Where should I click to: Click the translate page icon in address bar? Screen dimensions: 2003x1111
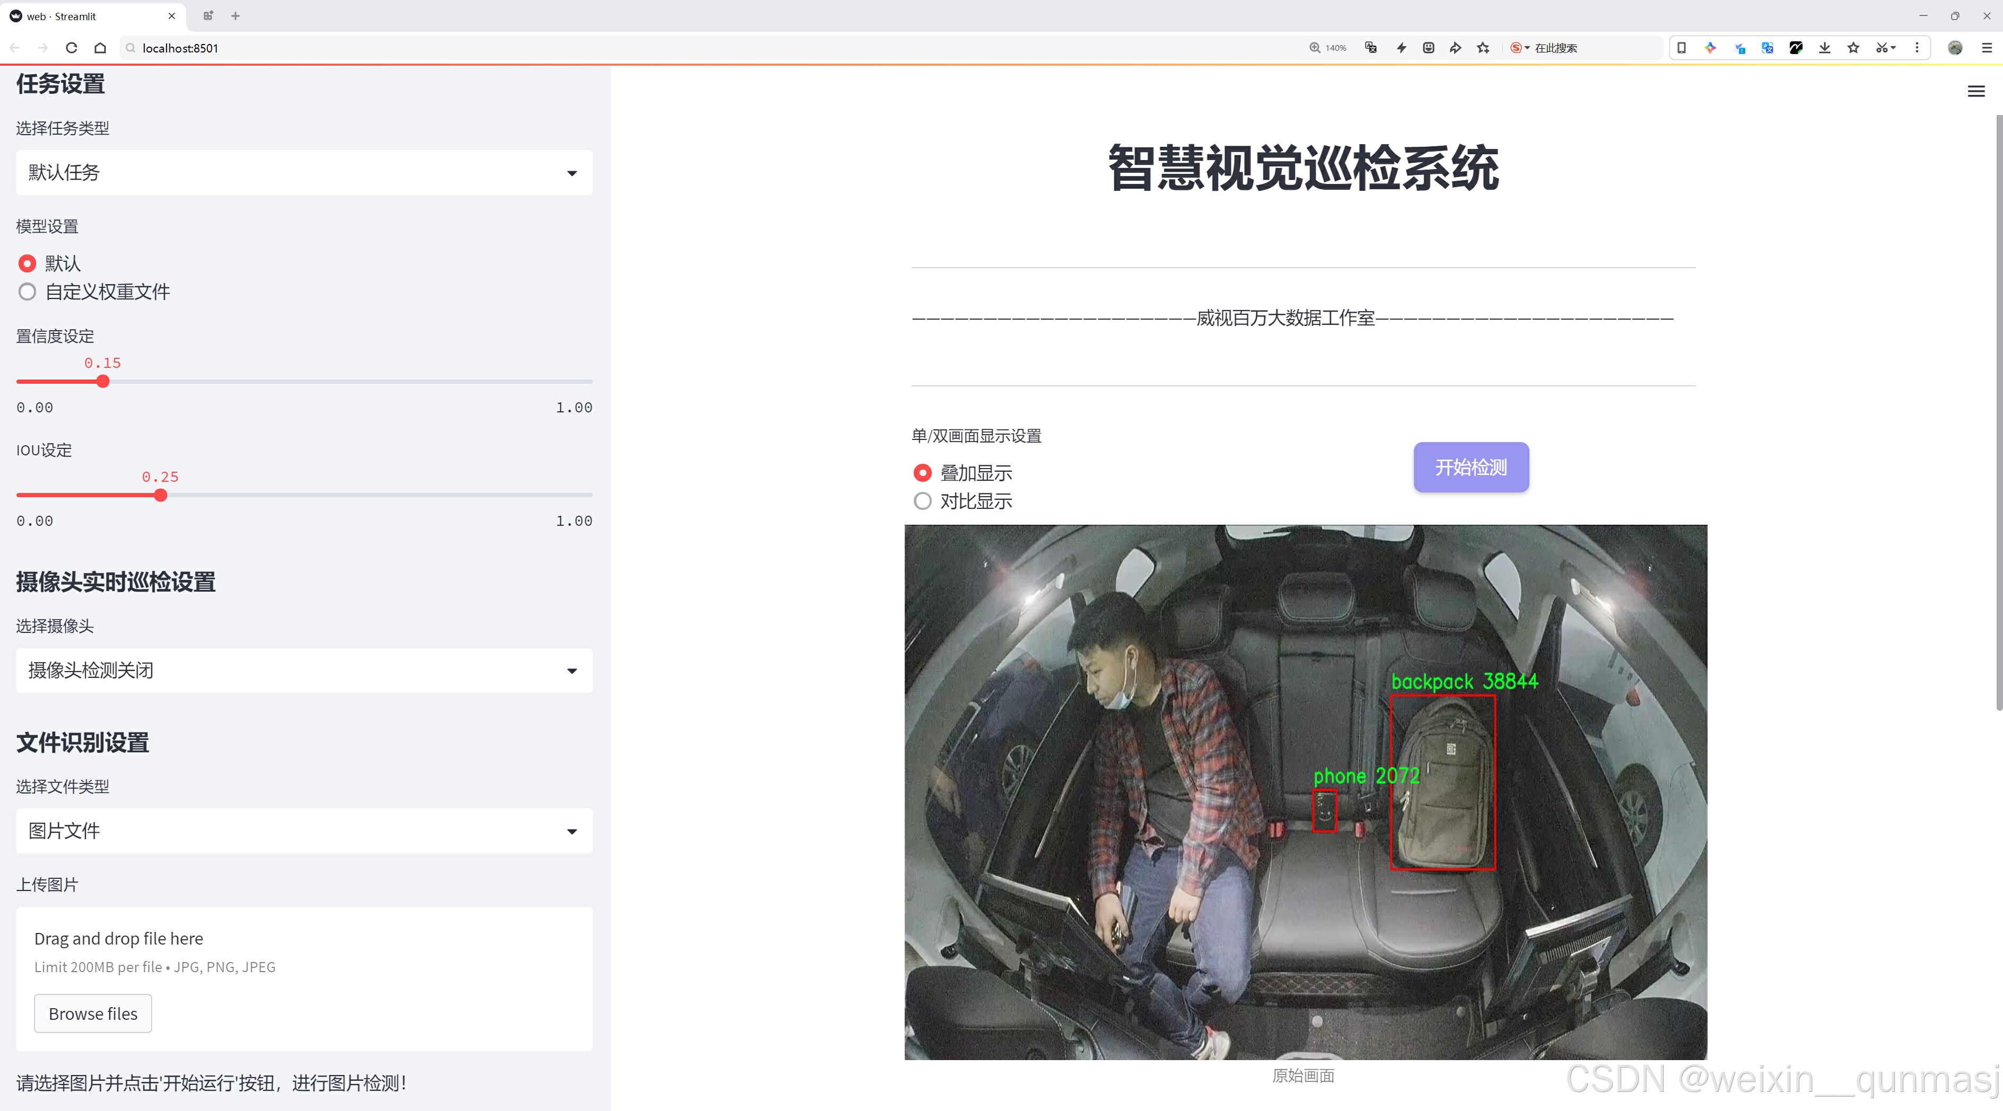click(x=1371, y=48)
